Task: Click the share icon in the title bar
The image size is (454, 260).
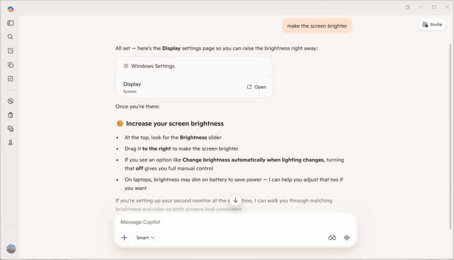Action: point(407,7)
